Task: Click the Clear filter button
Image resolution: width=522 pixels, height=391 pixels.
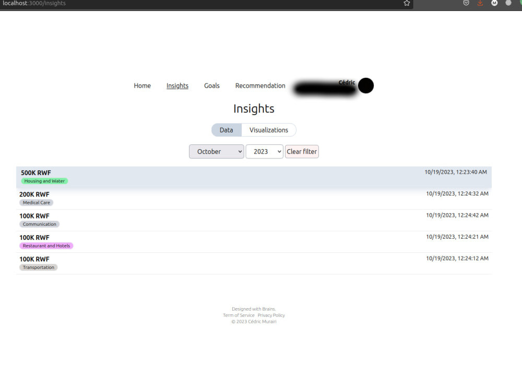Action: click(302, 152)
